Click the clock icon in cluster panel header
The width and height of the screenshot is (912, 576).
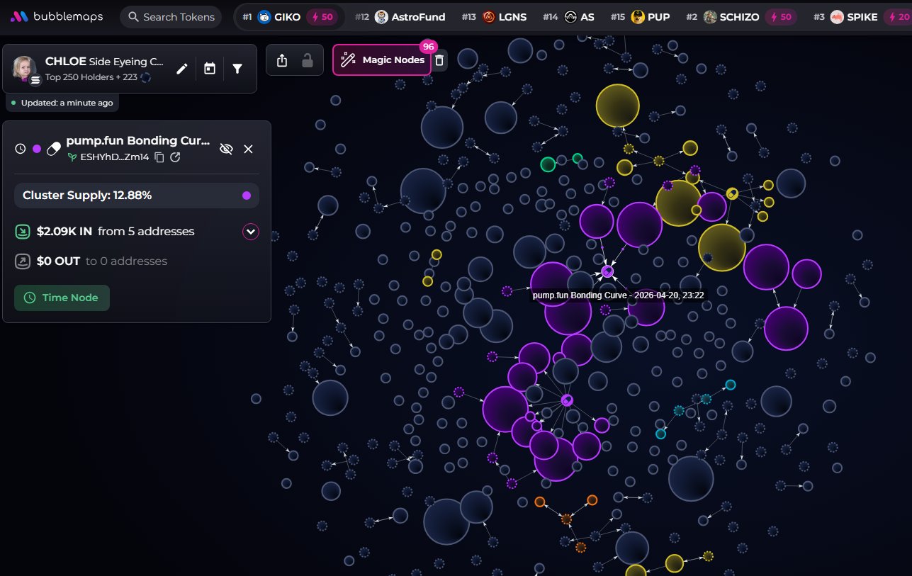(21, 149)
